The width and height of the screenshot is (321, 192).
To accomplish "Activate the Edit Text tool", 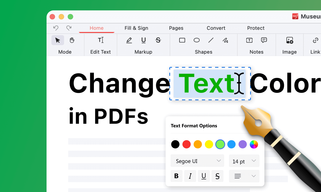I will tap(101, 40).
